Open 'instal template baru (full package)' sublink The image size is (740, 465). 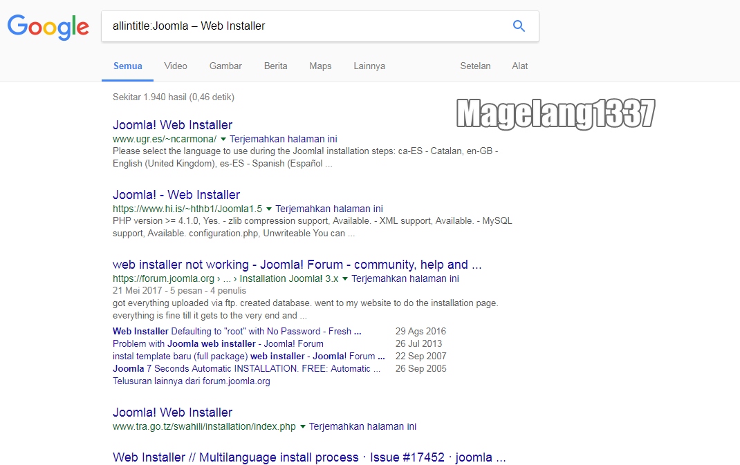pyautogui.click(x=249, y=356)
